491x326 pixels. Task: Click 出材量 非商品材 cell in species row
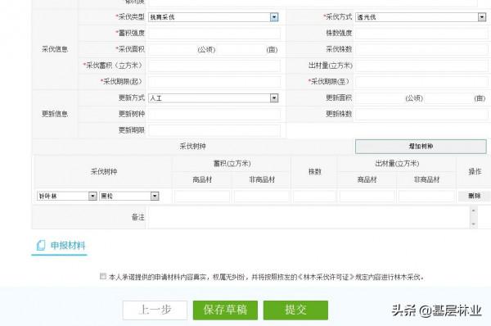pyautogui.click(x=426, y=197)
